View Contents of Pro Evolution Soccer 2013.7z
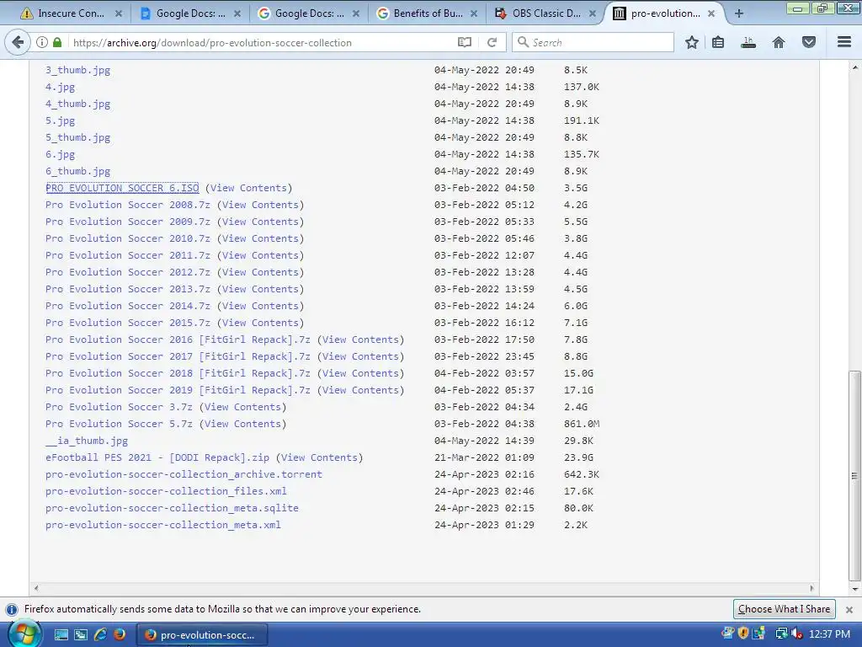This screenshot has height=647, width=862. tap(260, 289)
